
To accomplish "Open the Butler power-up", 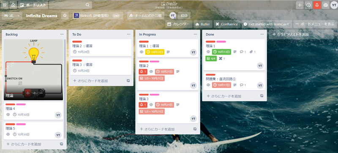I will (x=203, y=24).
